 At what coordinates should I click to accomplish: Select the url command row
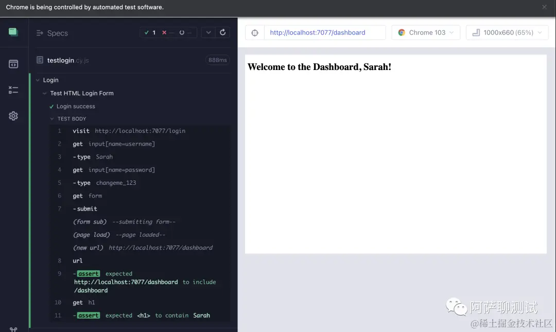click(140, 260)
